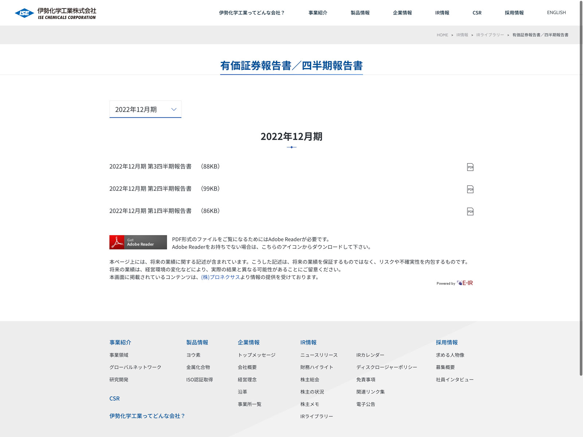The height and width of the screenshot is (437, 583).
Task: Open 採用情報 in top navigation
Action: coord(514,13)
